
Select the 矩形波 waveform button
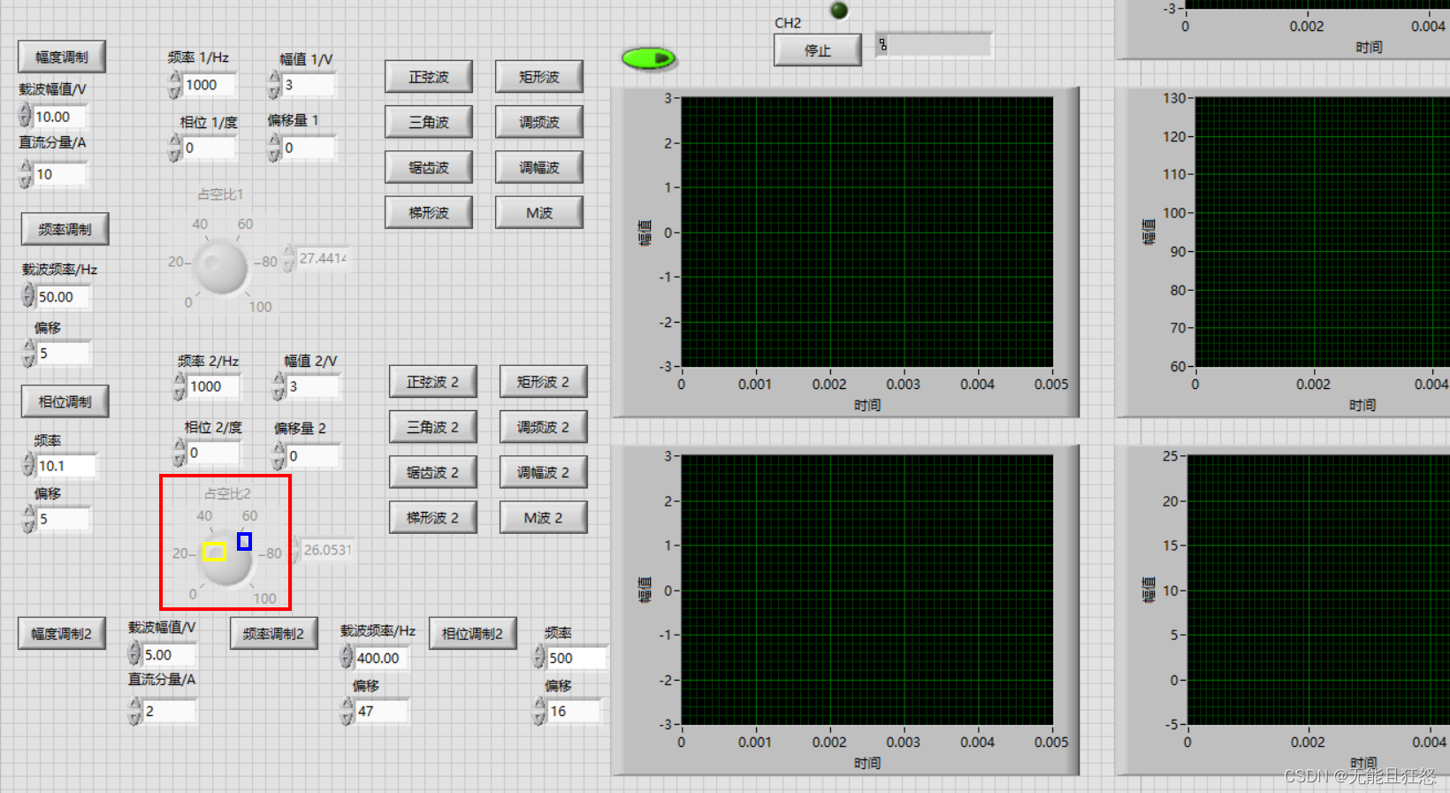539,77
